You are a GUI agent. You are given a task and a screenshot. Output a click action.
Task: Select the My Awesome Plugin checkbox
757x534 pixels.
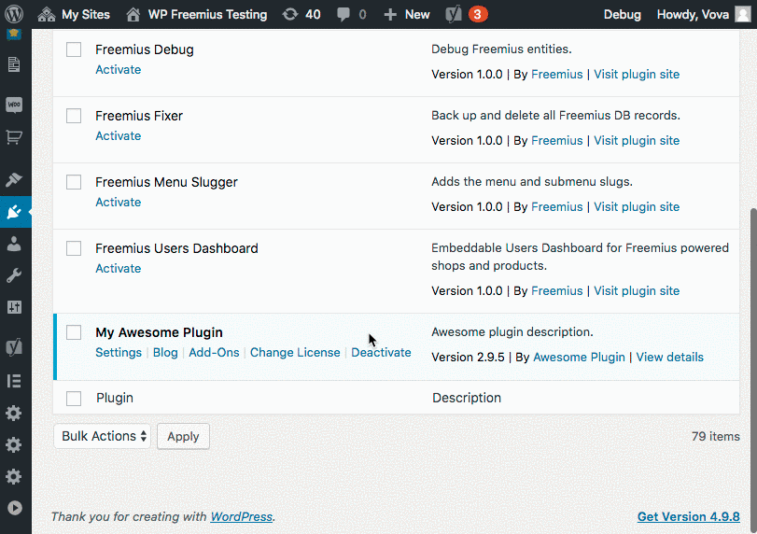(74, 332)
